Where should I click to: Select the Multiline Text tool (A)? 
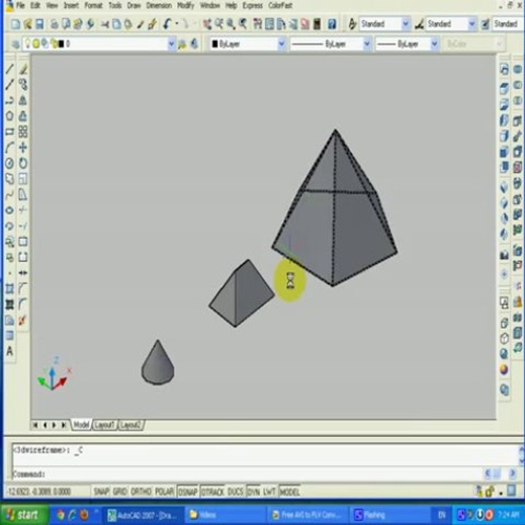click(x=9, y=351)
